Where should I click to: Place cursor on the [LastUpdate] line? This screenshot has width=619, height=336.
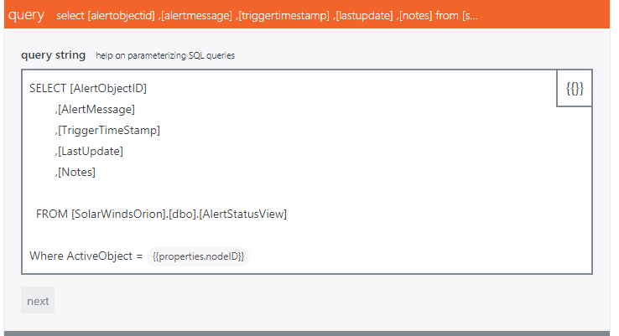coord(90,151)
